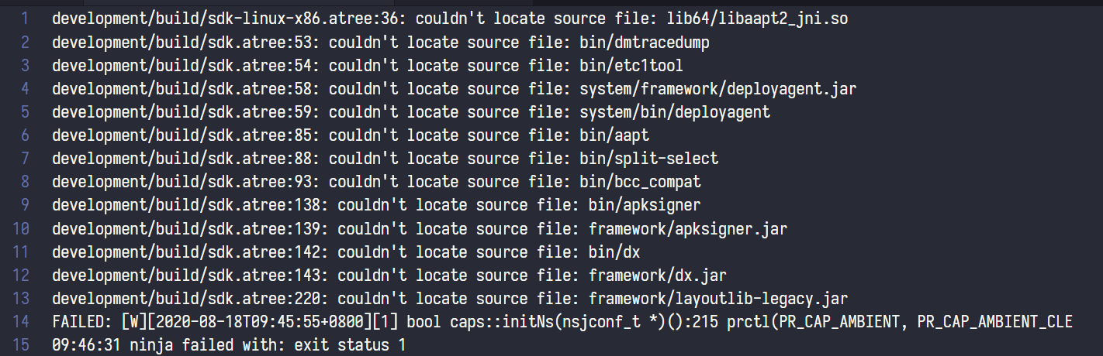
Task: Click deployagent.jar on line 4
Action: click(x=791, y=88)
